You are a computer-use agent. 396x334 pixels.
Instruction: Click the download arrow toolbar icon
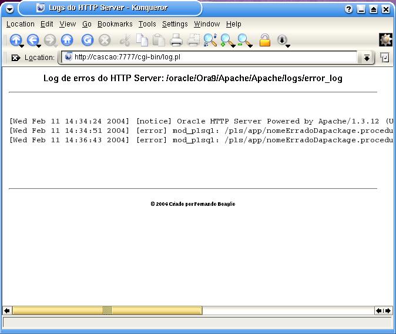[x=282, y=40]
